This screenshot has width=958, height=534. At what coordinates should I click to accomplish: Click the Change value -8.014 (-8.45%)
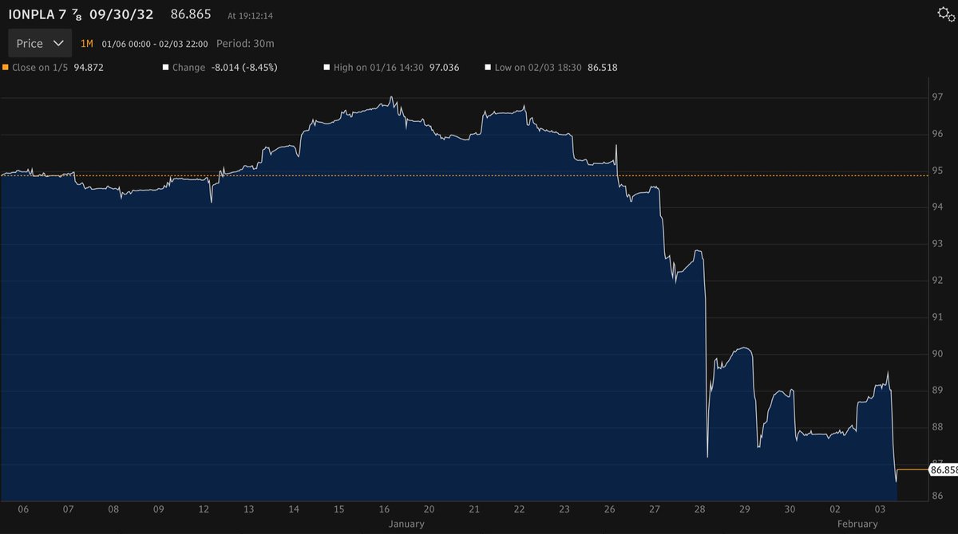tap(244, 68)
